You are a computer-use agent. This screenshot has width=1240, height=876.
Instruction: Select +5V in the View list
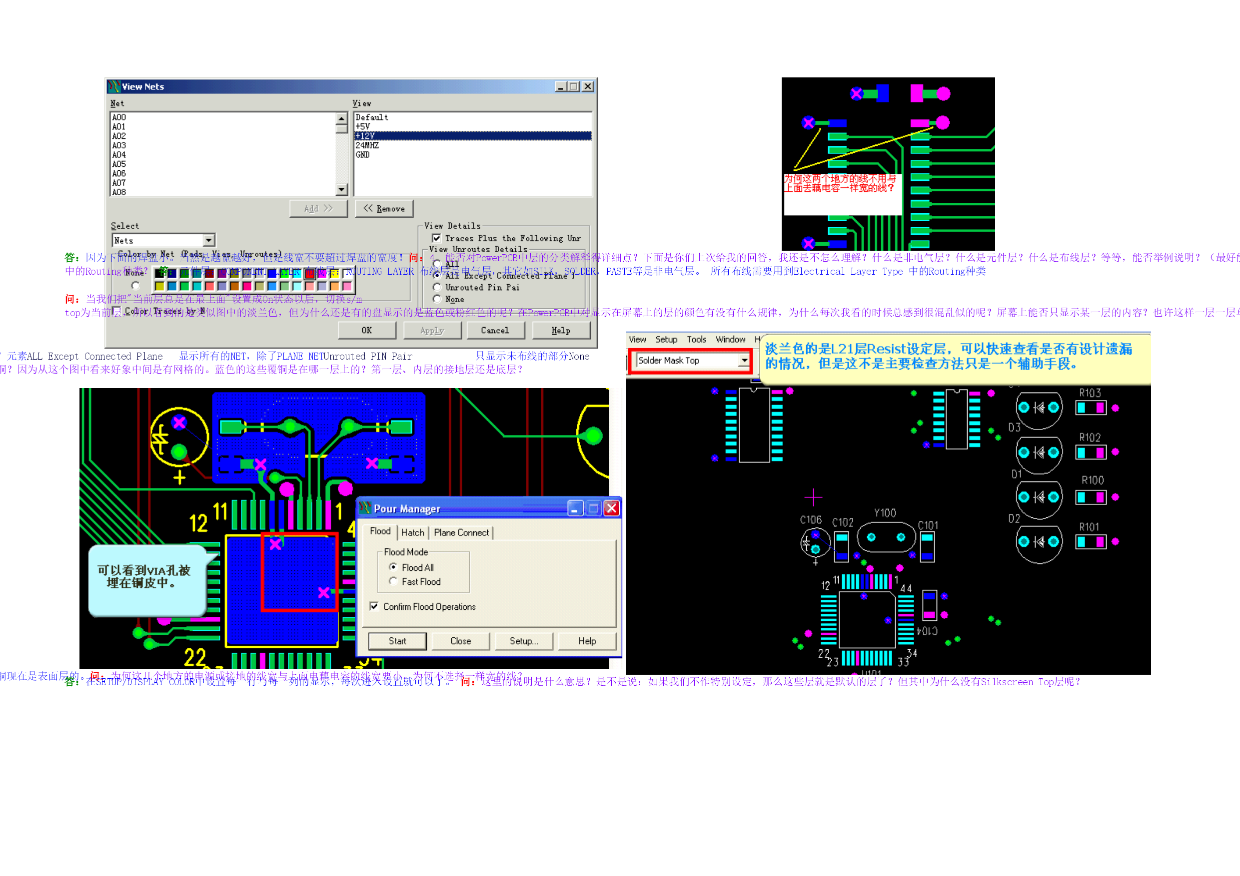tap(473, 126)
